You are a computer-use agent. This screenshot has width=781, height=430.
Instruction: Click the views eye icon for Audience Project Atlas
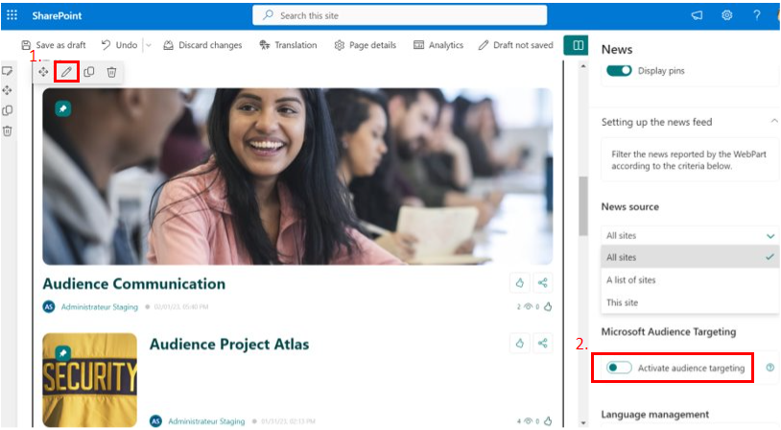[528, 421]
